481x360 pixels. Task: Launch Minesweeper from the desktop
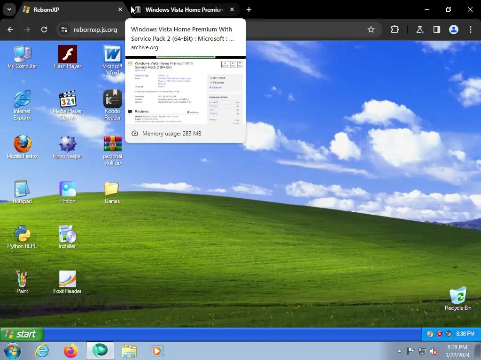67,147
